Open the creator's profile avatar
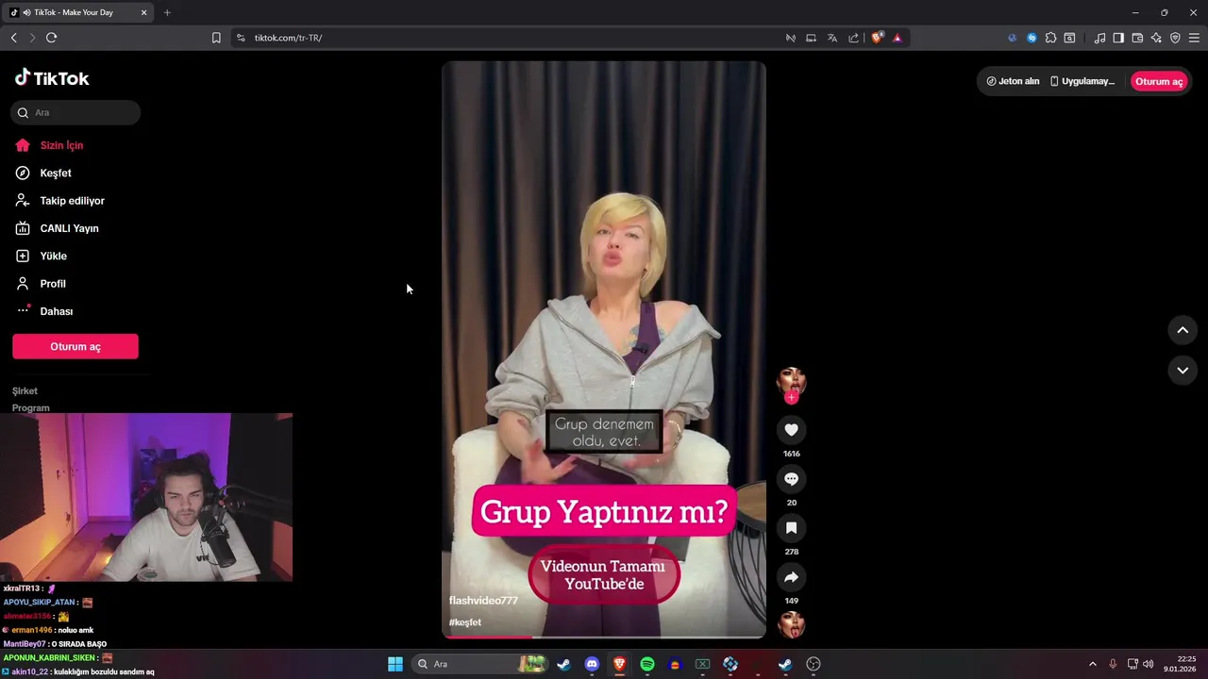This screenshot has width=1208, height=679. tap(791, 380)
